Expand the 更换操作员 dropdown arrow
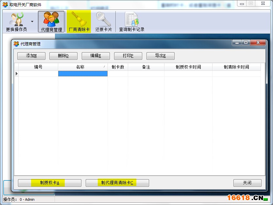The image size is (273, 205). click(32, 22)
